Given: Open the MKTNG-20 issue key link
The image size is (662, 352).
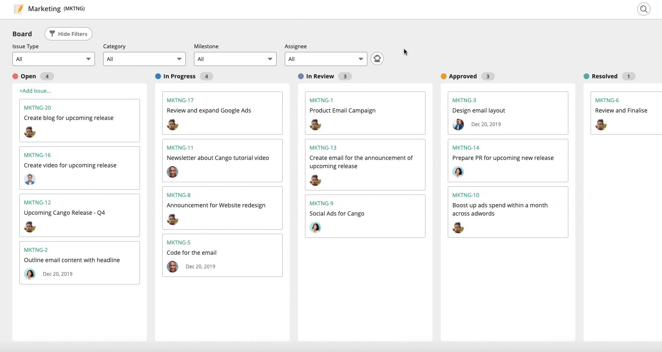Looking at the screenshot, I should (37, 108).
